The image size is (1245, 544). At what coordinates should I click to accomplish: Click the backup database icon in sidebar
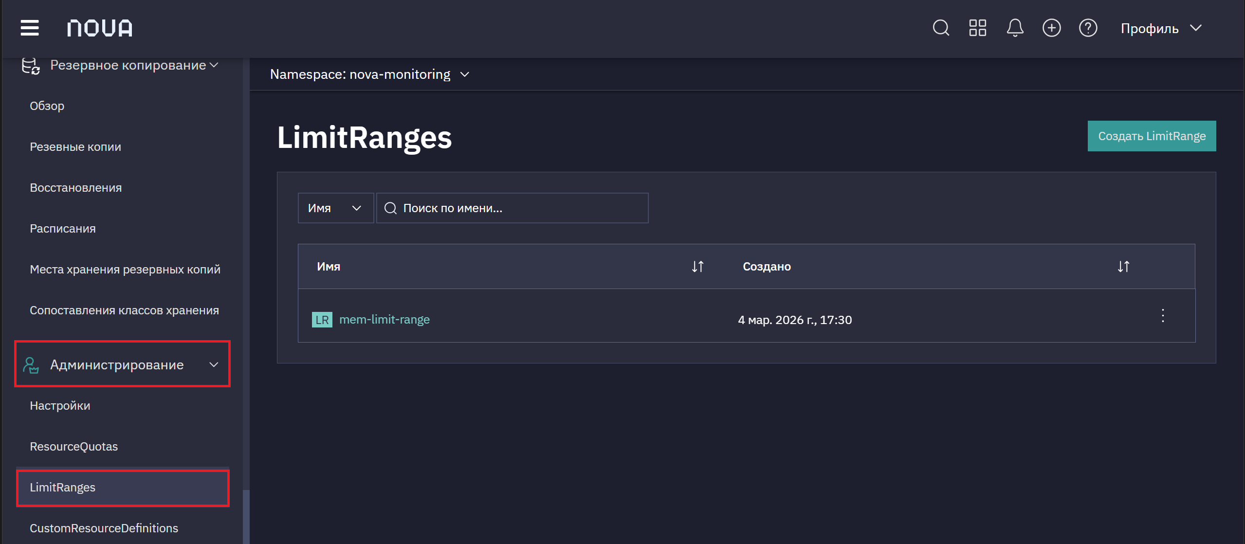click(31, 66)
